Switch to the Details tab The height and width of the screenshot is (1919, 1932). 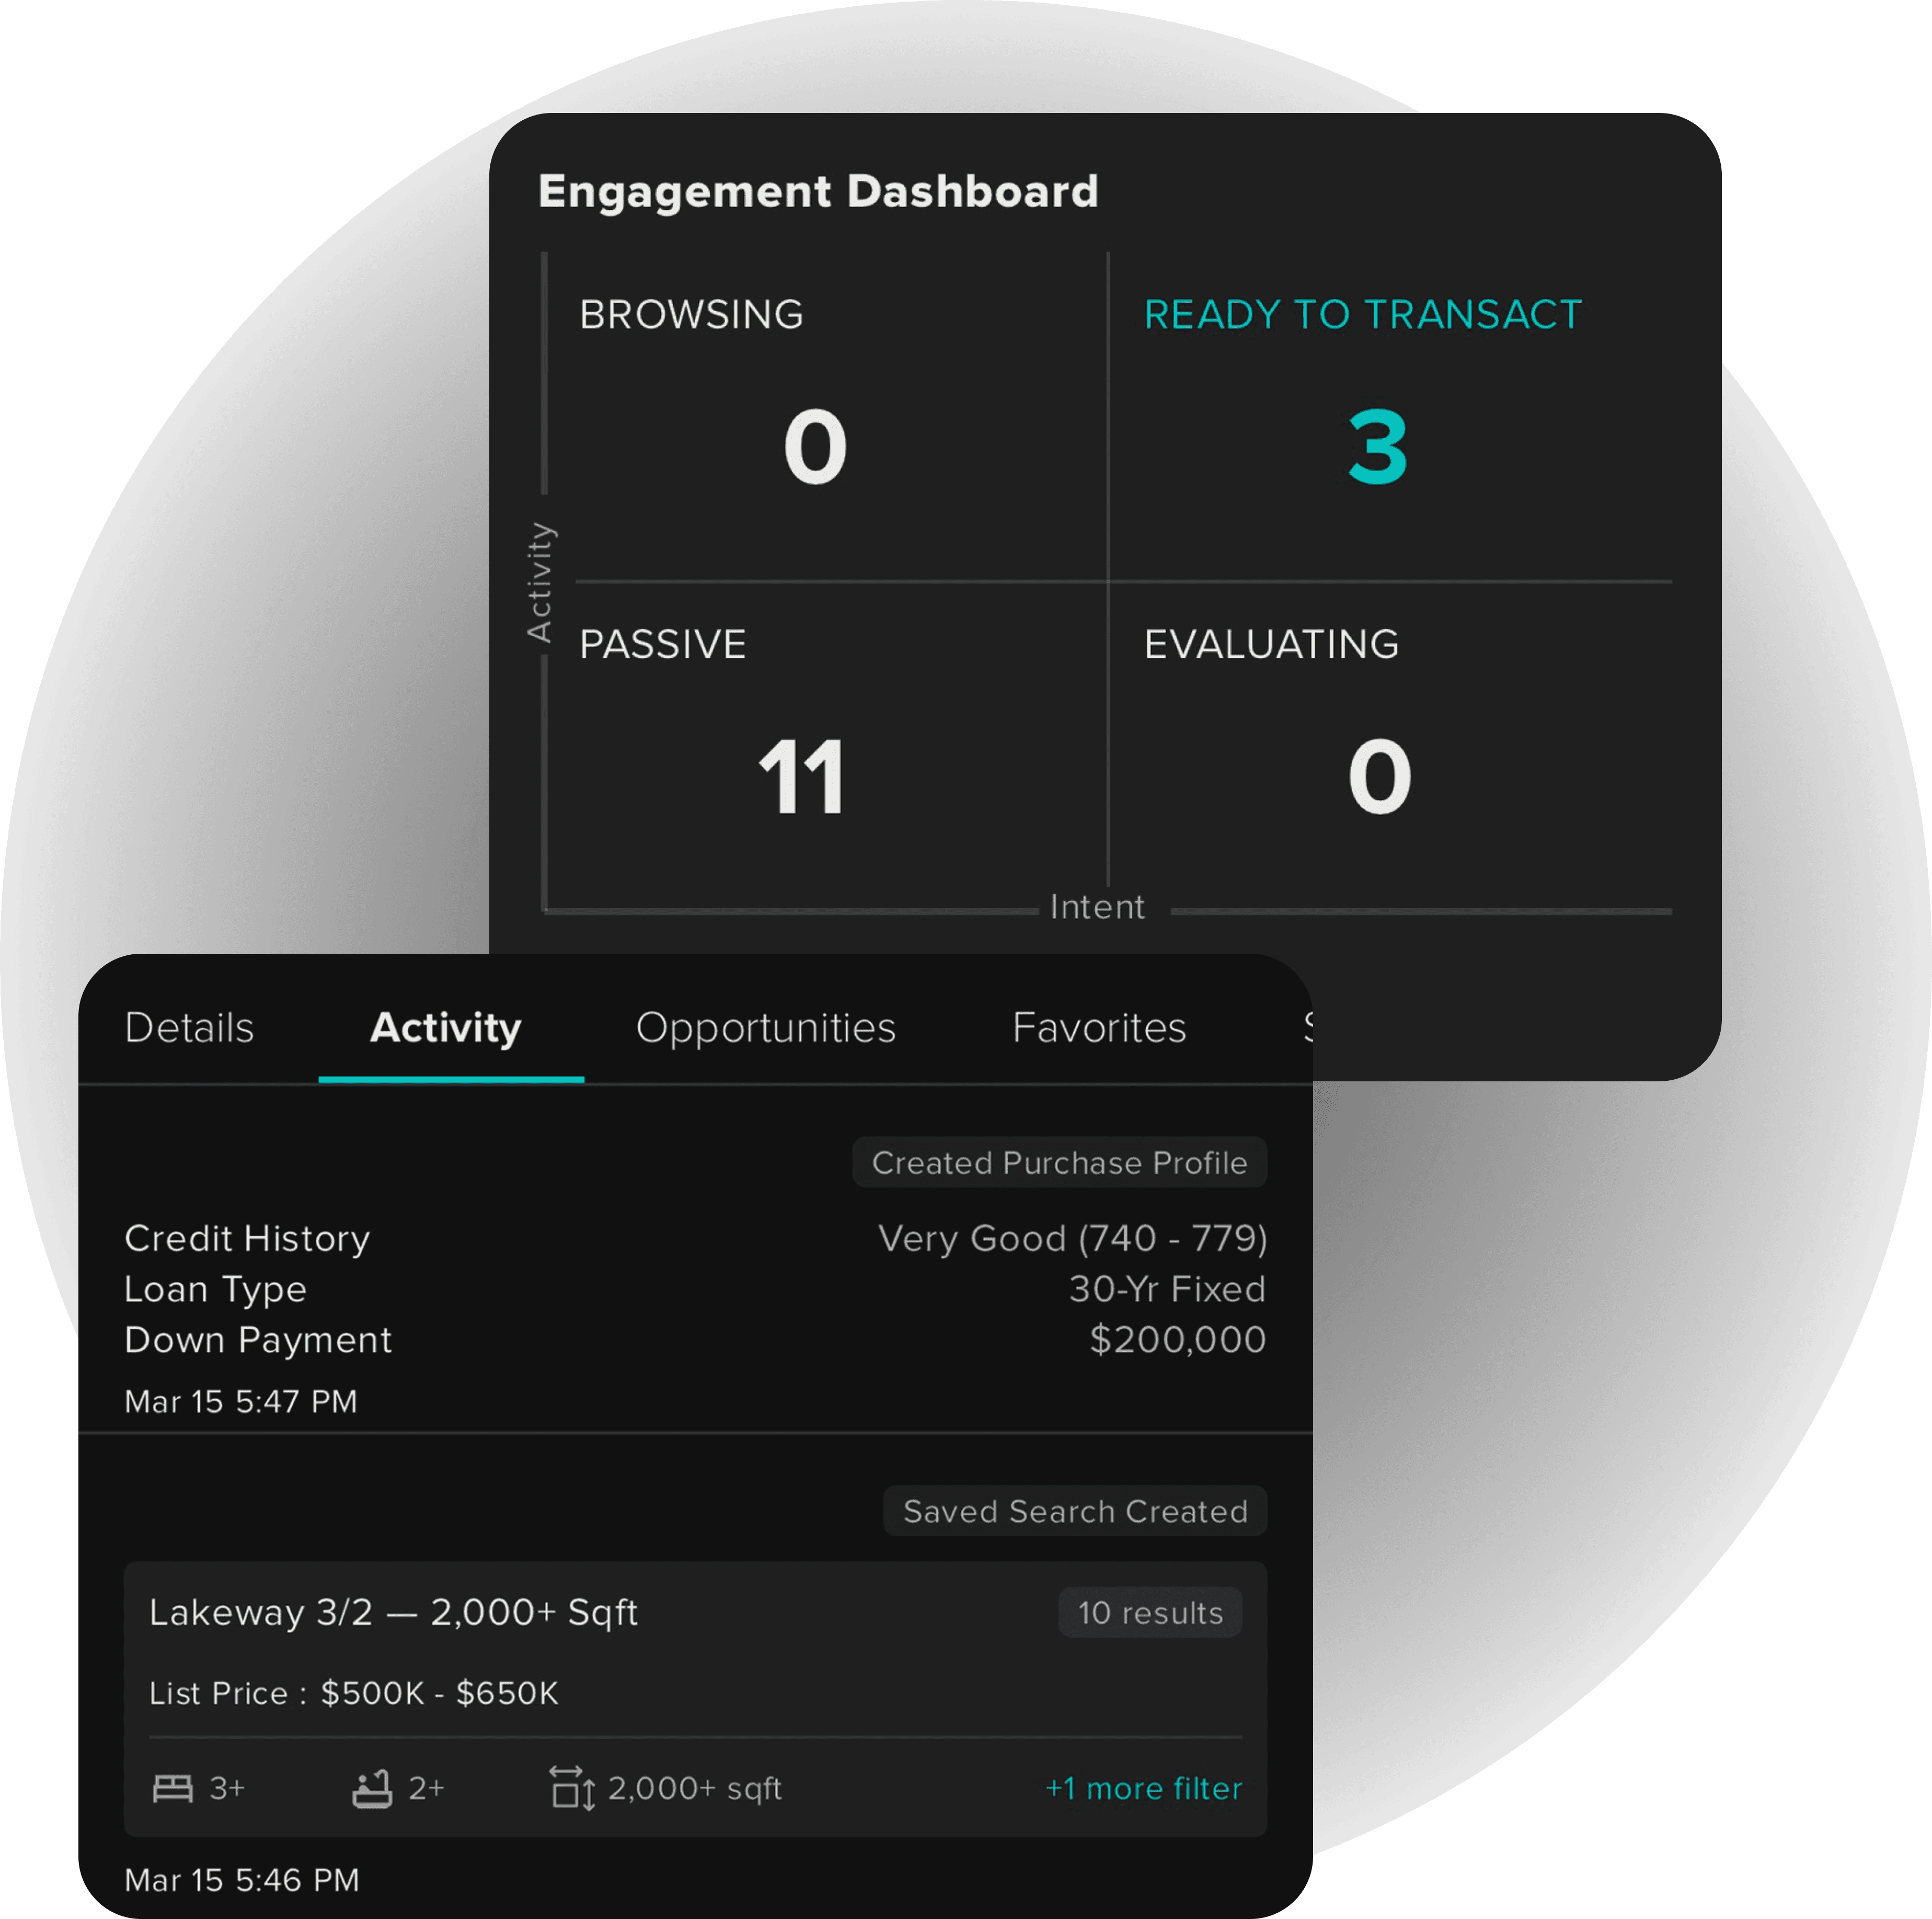click(189, 1027)
